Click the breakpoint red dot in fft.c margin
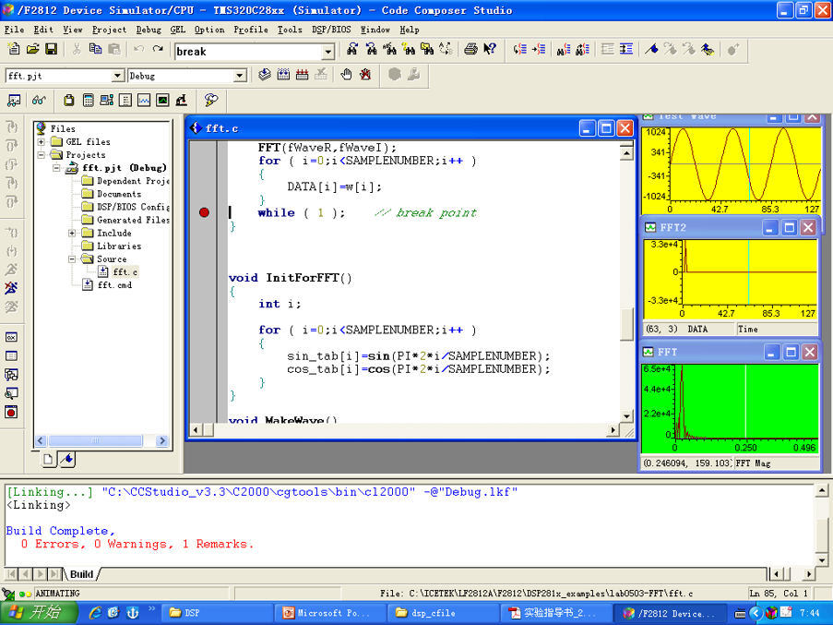The image size is (833, 625). (x=204, y=212)
